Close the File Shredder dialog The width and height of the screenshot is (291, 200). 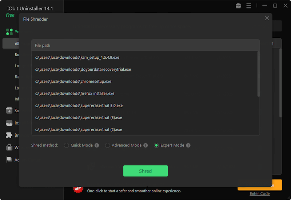point(267,18)
